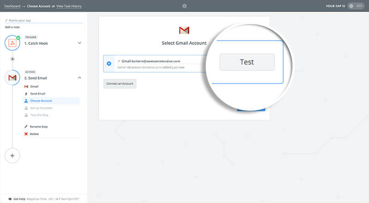369x203 pixels.
Task: Click the Gmail logo above Select Gmail Account
Action: tap(184, 30)
